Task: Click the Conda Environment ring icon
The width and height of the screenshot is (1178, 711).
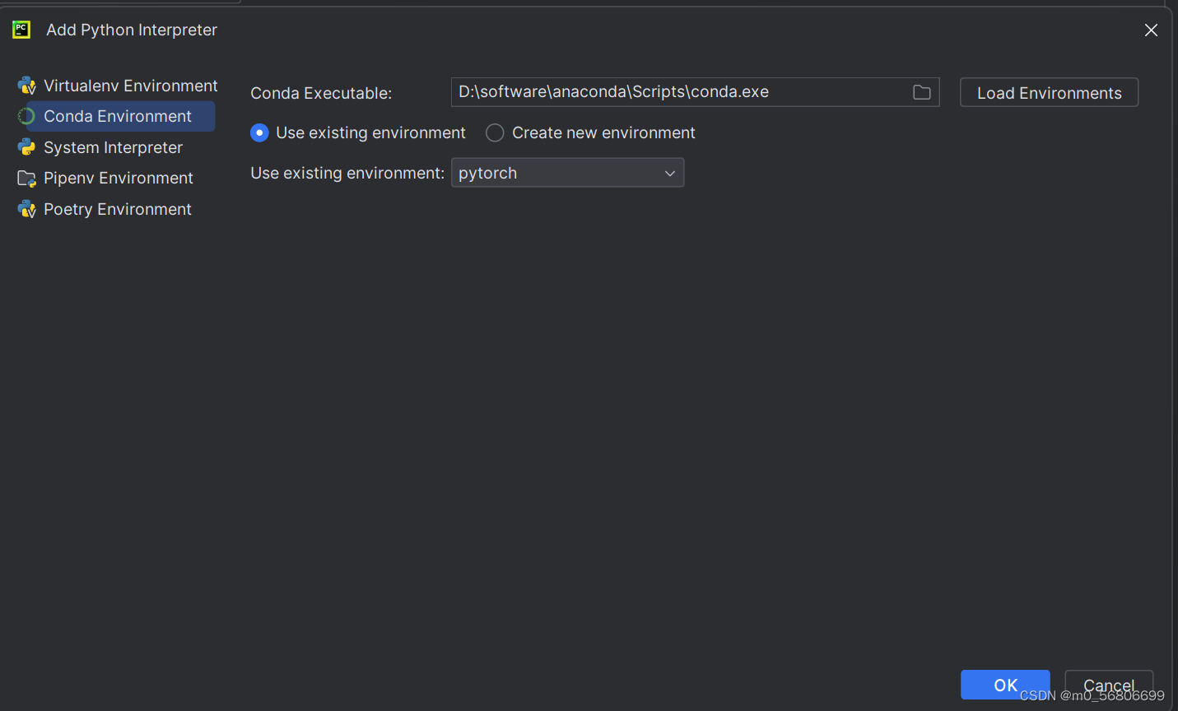Action: click(26, 116)
